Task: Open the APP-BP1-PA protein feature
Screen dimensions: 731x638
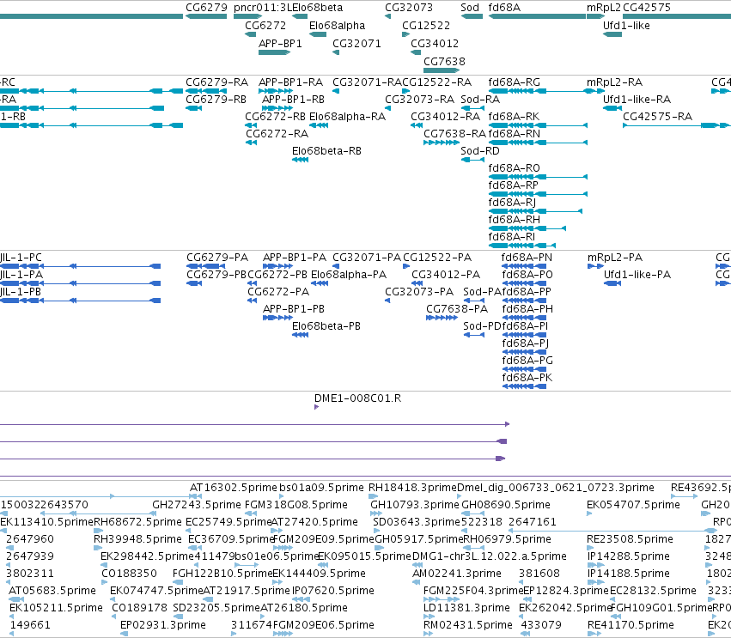Action: coord(277,266)
